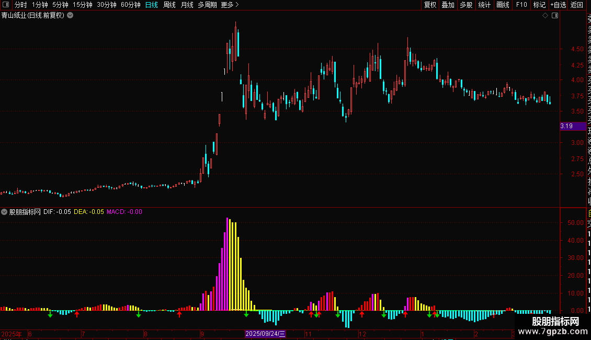The width and height of the screenshot is (591, 340).
Task: Open the F10 company info
Action: tap(521, 5)
